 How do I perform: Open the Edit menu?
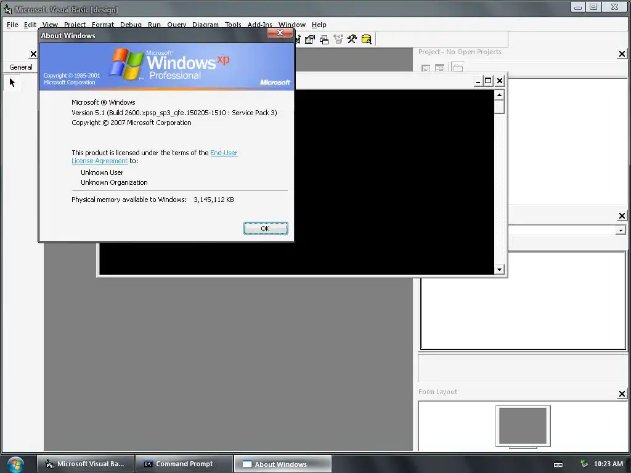tap(30, 25)
